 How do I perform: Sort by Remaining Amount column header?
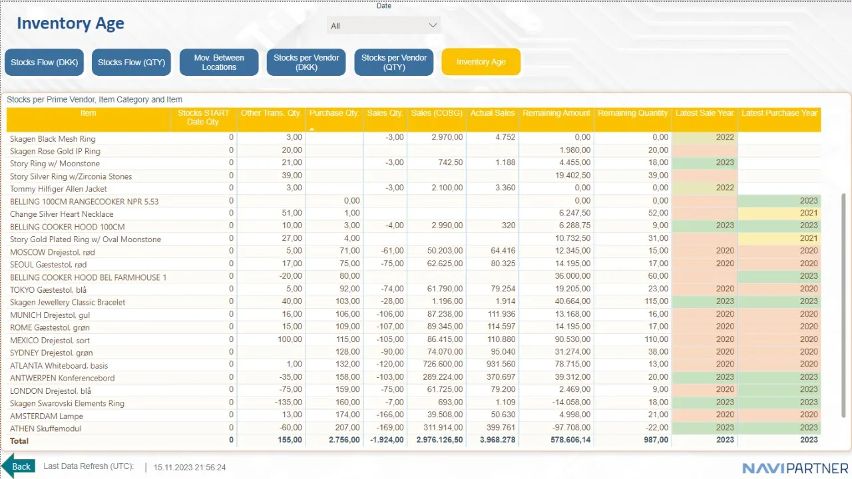[x=556, y=113]
